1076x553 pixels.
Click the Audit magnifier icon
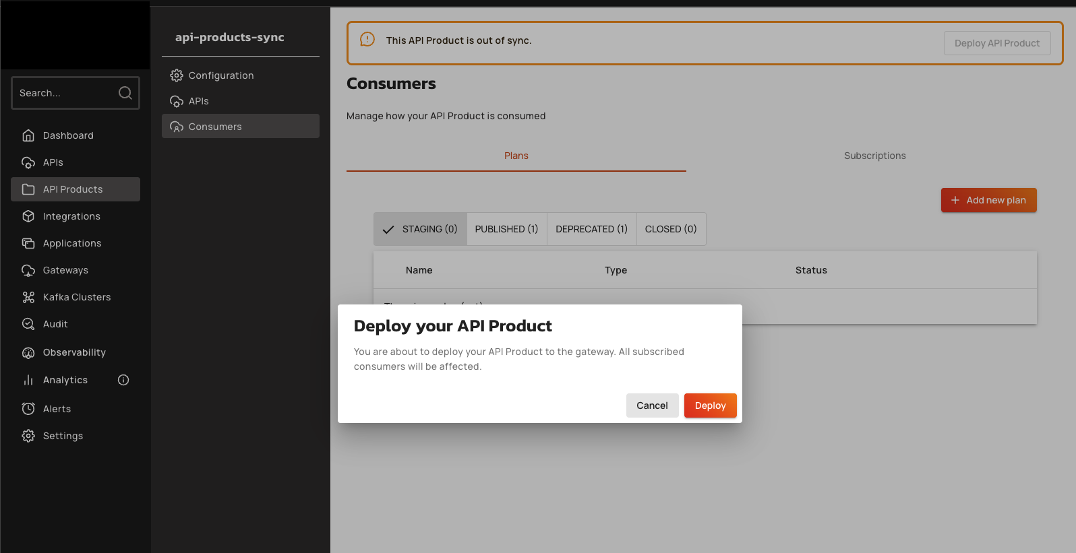pyautogui.click(x=28, y=324)
